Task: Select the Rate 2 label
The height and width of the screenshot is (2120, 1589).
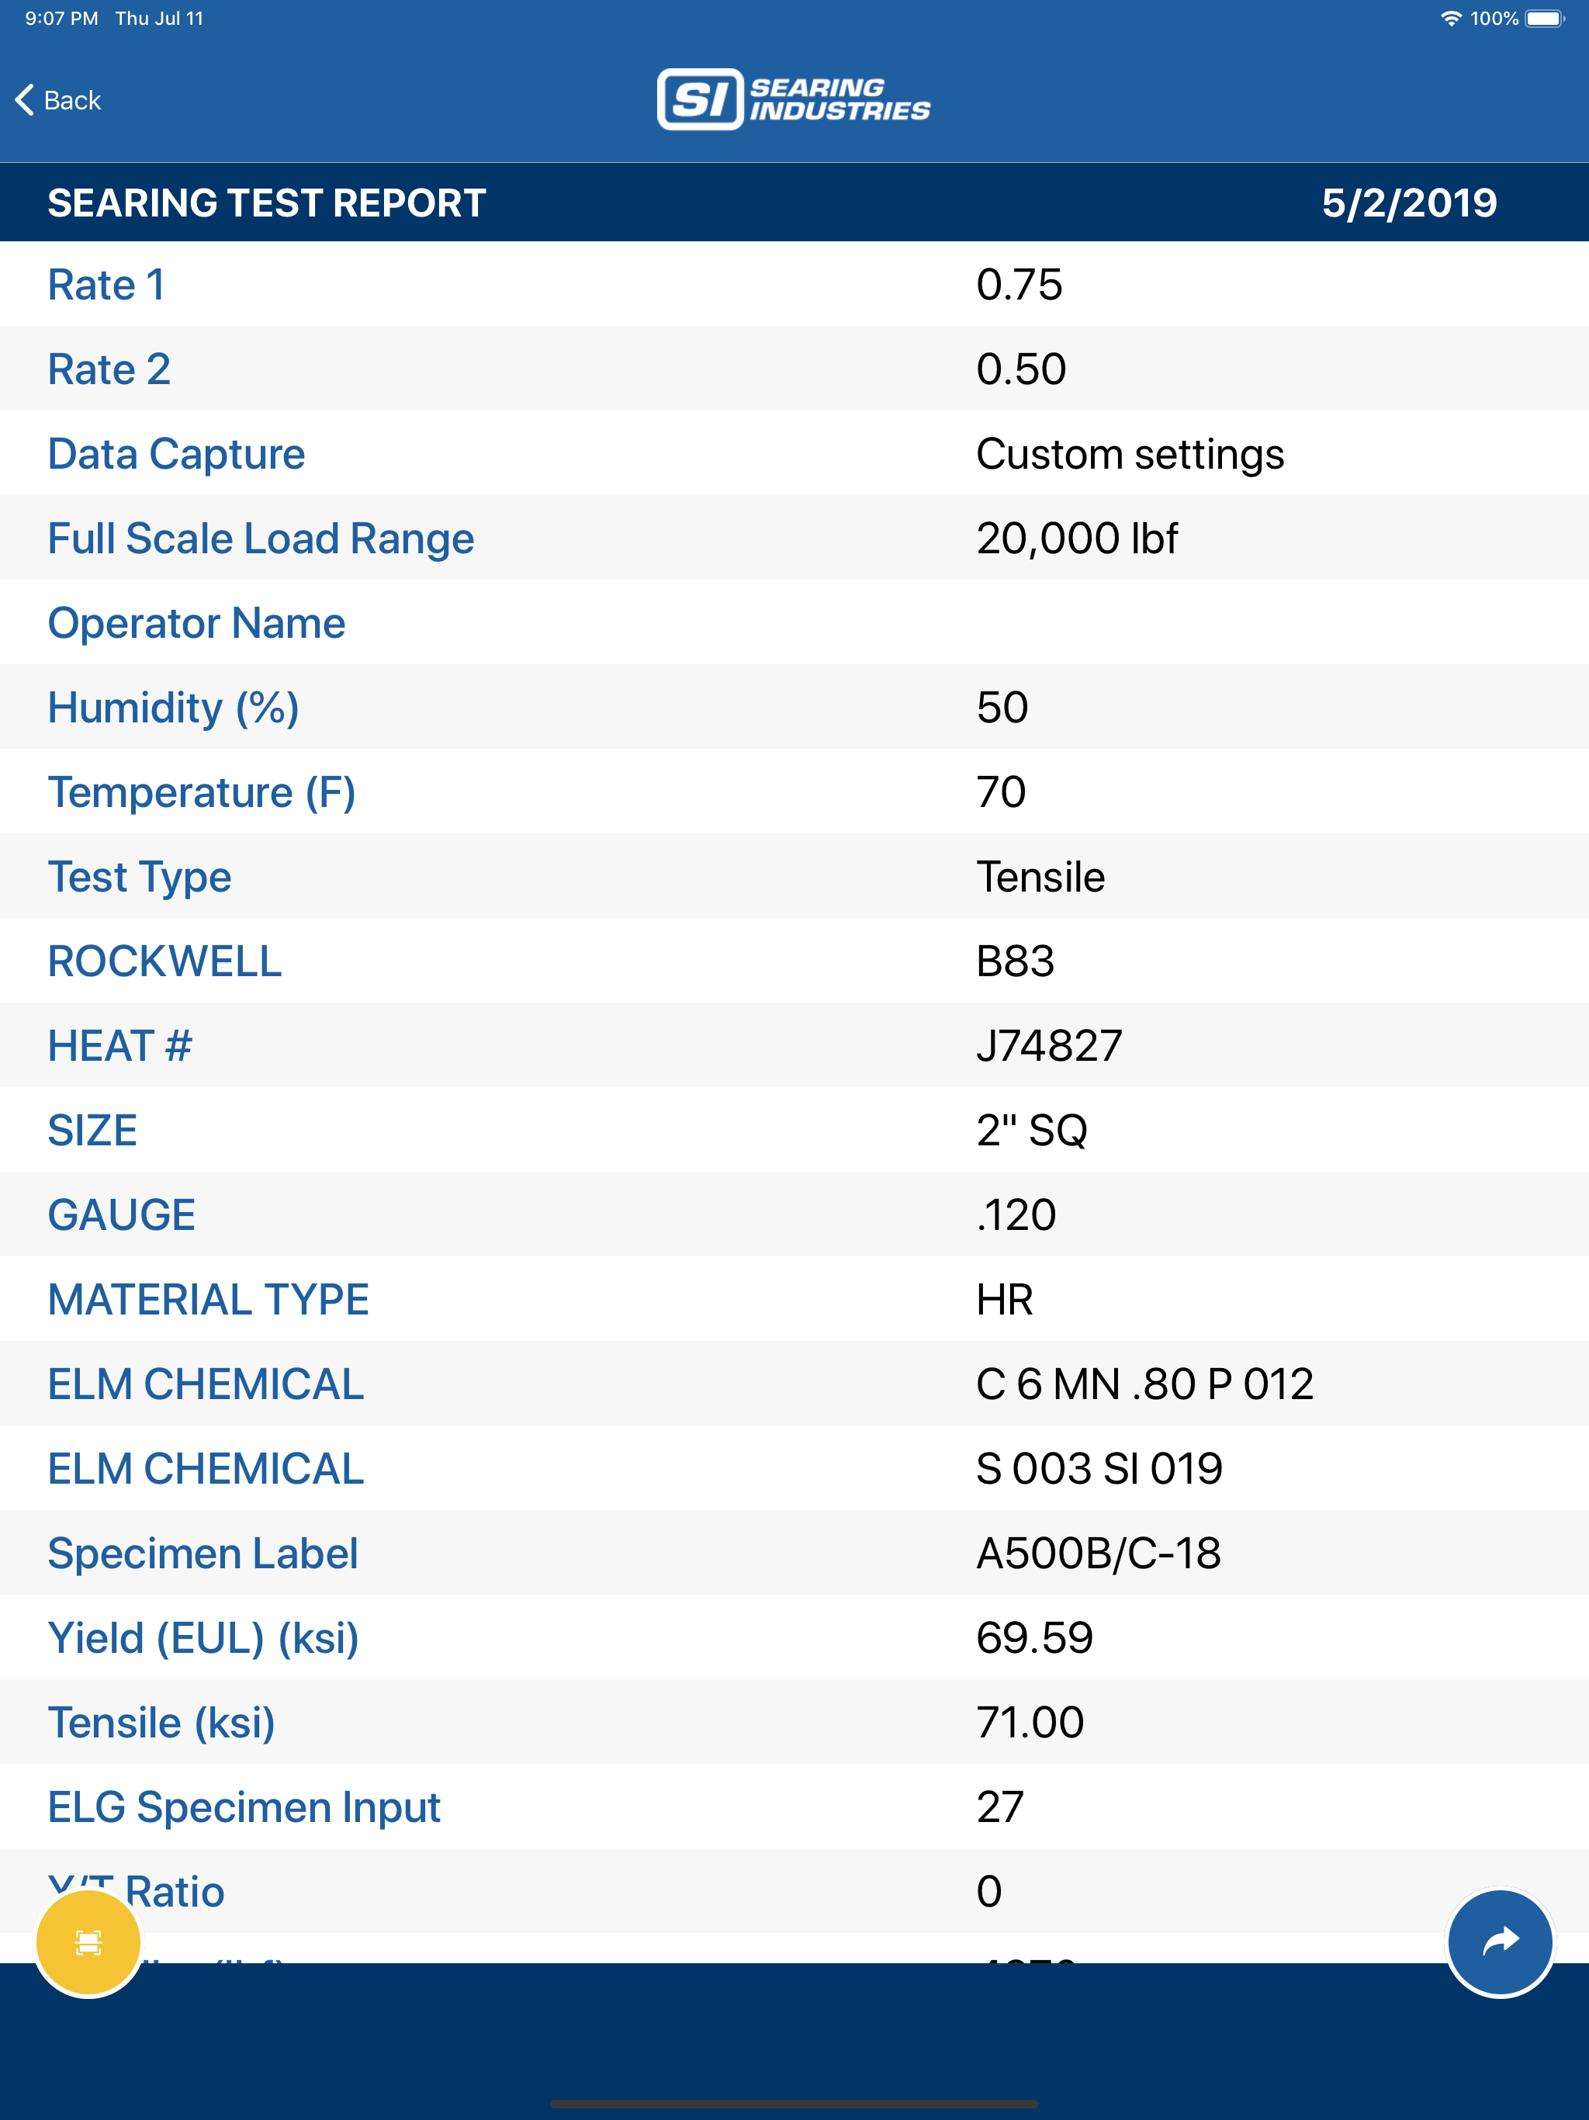Action: pyautogui.click(x=109, y=369)
